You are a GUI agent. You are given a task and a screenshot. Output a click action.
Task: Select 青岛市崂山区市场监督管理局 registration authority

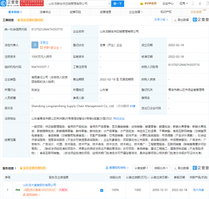[x=186, y=90]
